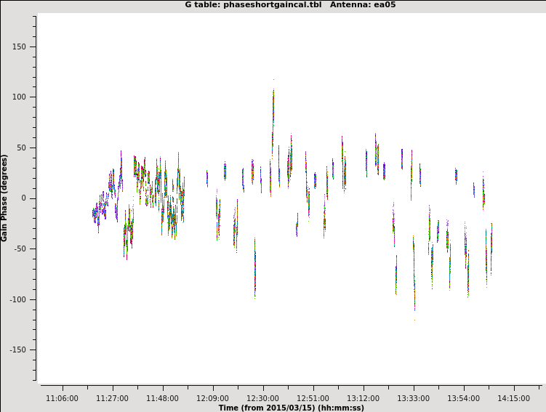Click the 'Gain Phase (degrees)' y-axis label
Image resolution: width=546 pixels, height=412 pixels.
click(5, 198)
